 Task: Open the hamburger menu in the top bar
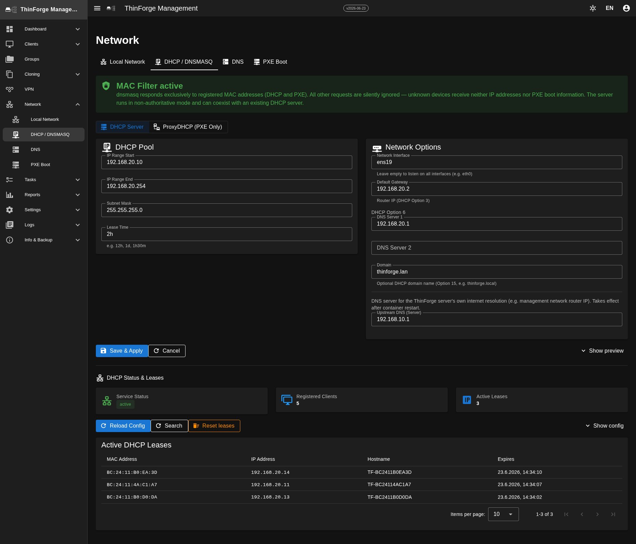click(x=97, y=8)
